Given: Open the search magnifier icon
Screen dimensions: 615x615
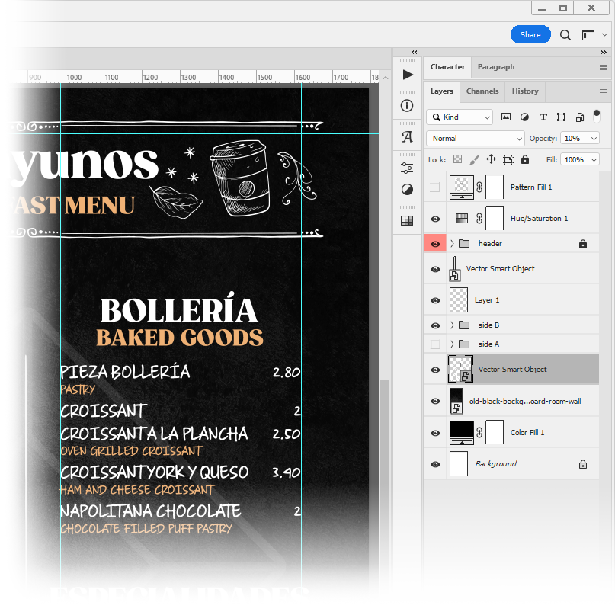Looking at the screenshot, I should 565,34.
